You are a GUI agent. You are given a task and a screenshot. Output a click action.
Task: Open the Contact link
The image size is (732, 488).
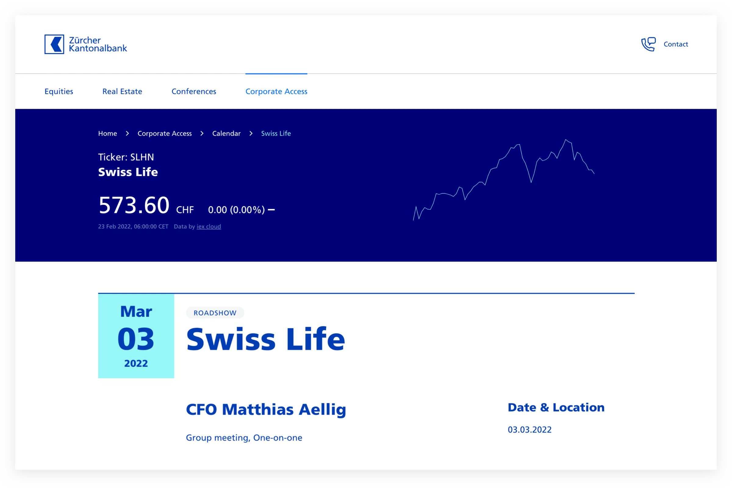(x=675, y=44)
